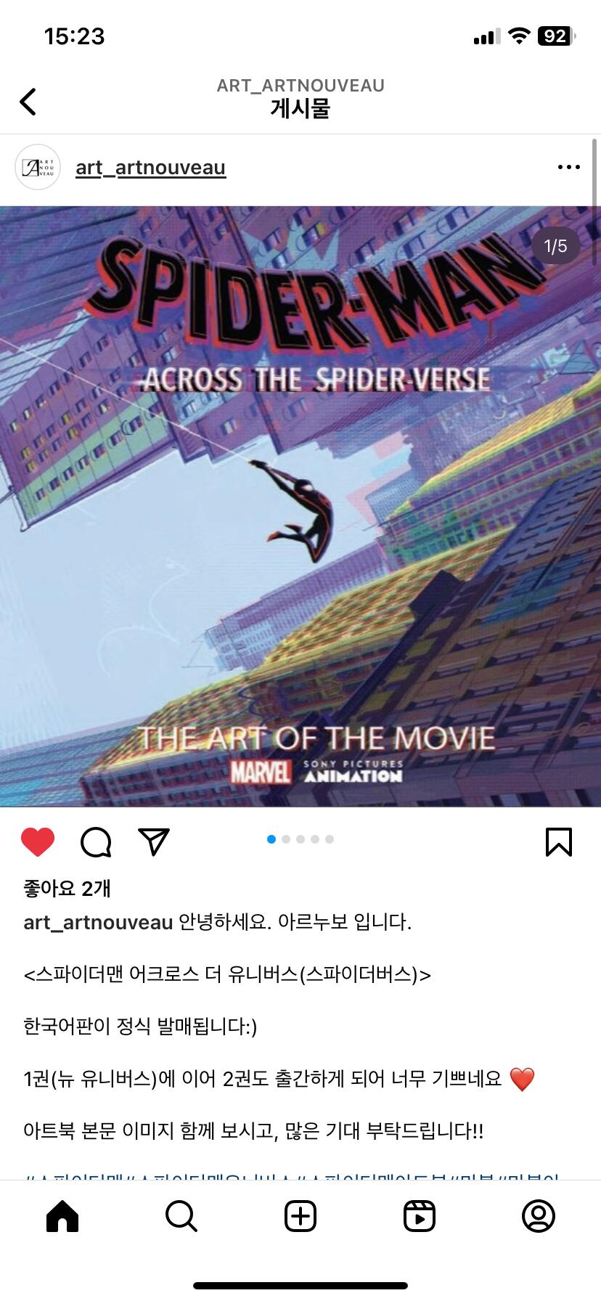Unlike the post with red heart
Image resolution: width=601 pixels, height=1301 pixels.
[38, 842]
